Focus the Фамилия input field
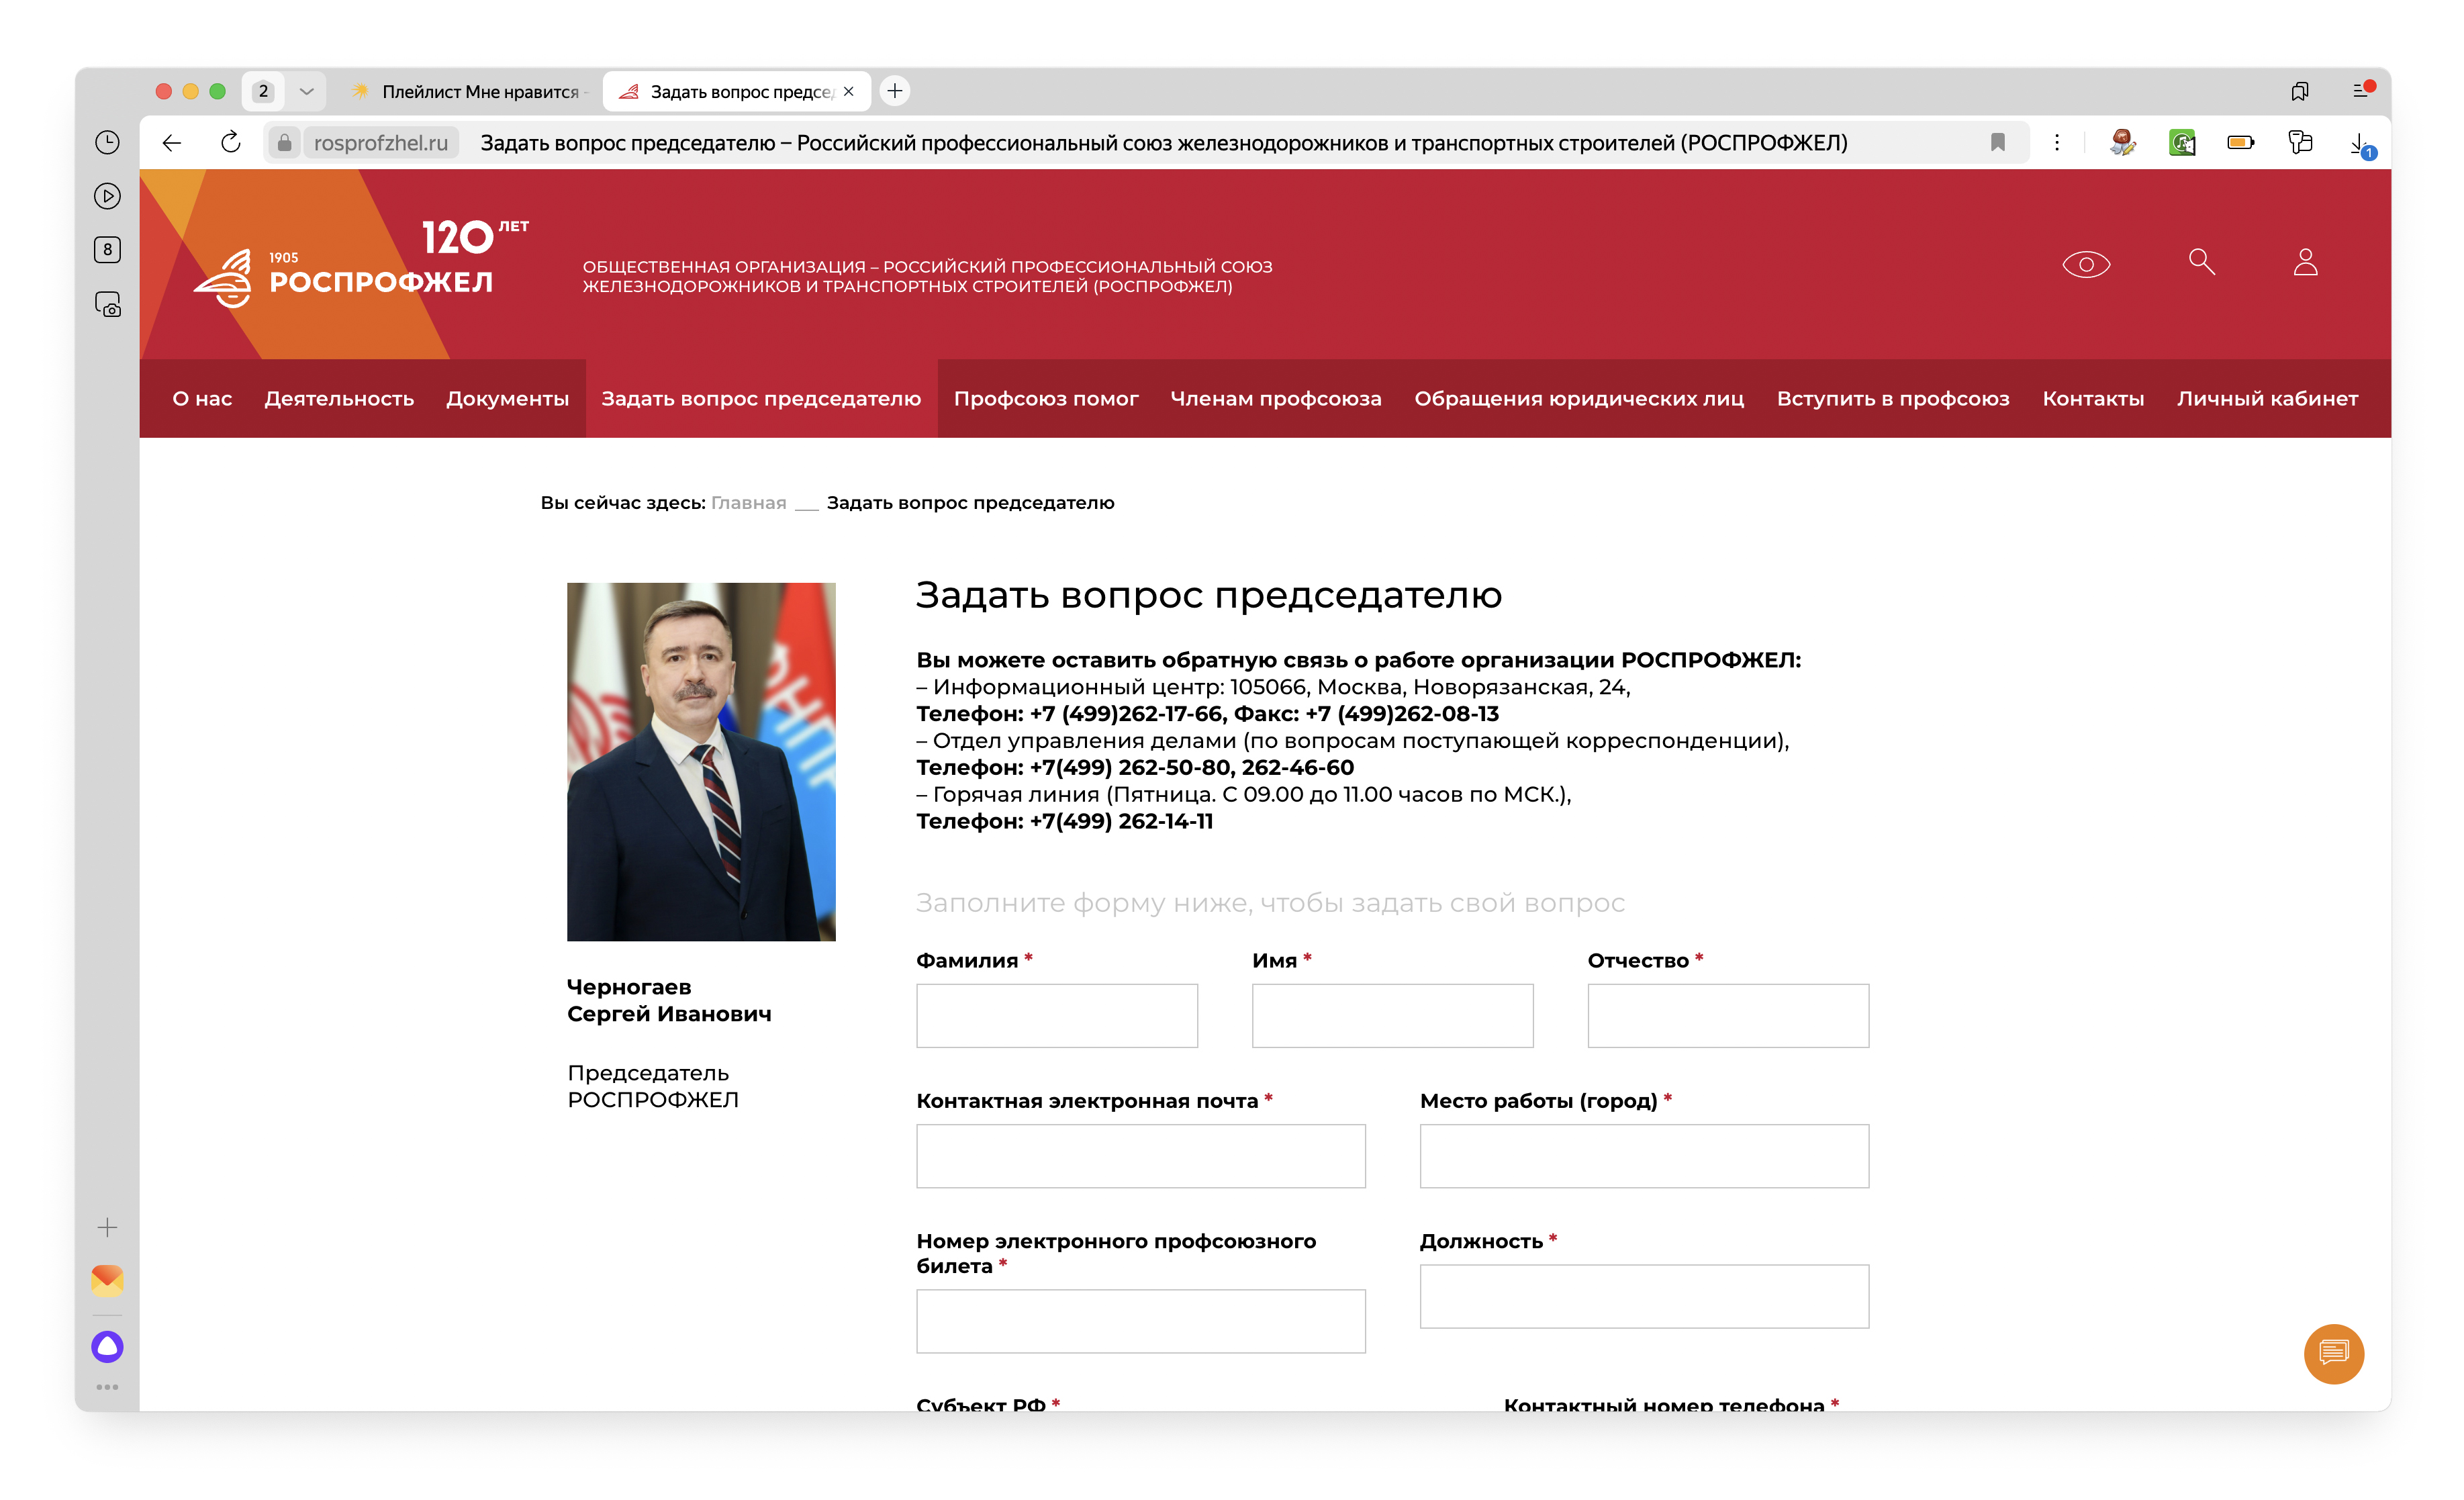Screen dimensions: 2464x1500 (x=1056, y=1015)
